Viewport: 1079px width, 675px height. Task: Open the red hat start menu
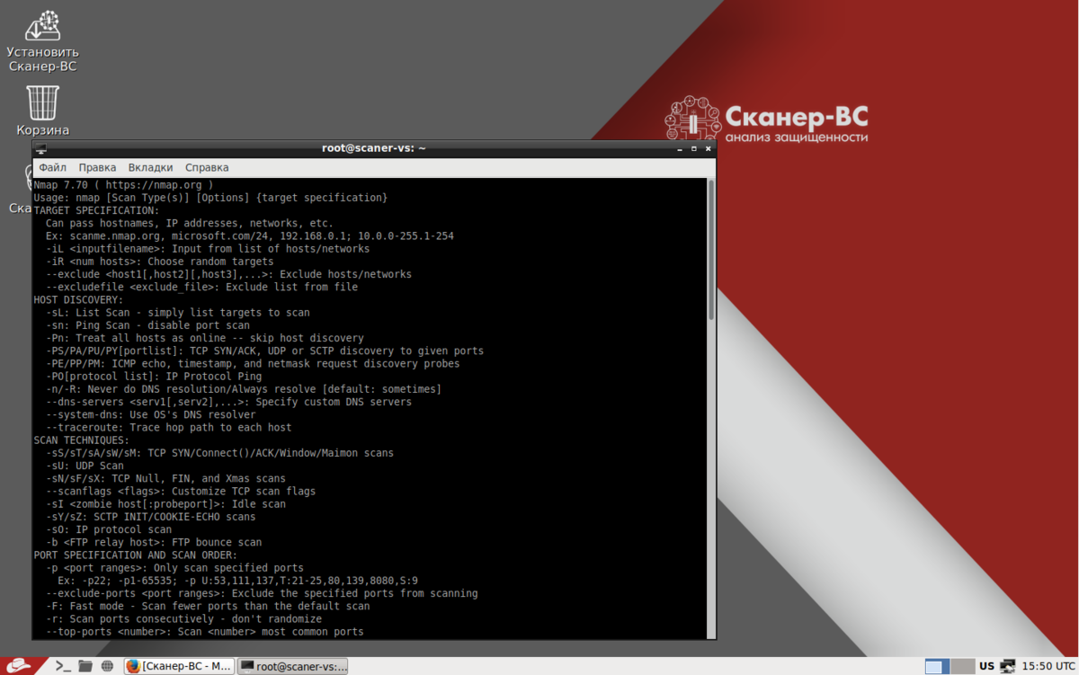pos(21,666)
